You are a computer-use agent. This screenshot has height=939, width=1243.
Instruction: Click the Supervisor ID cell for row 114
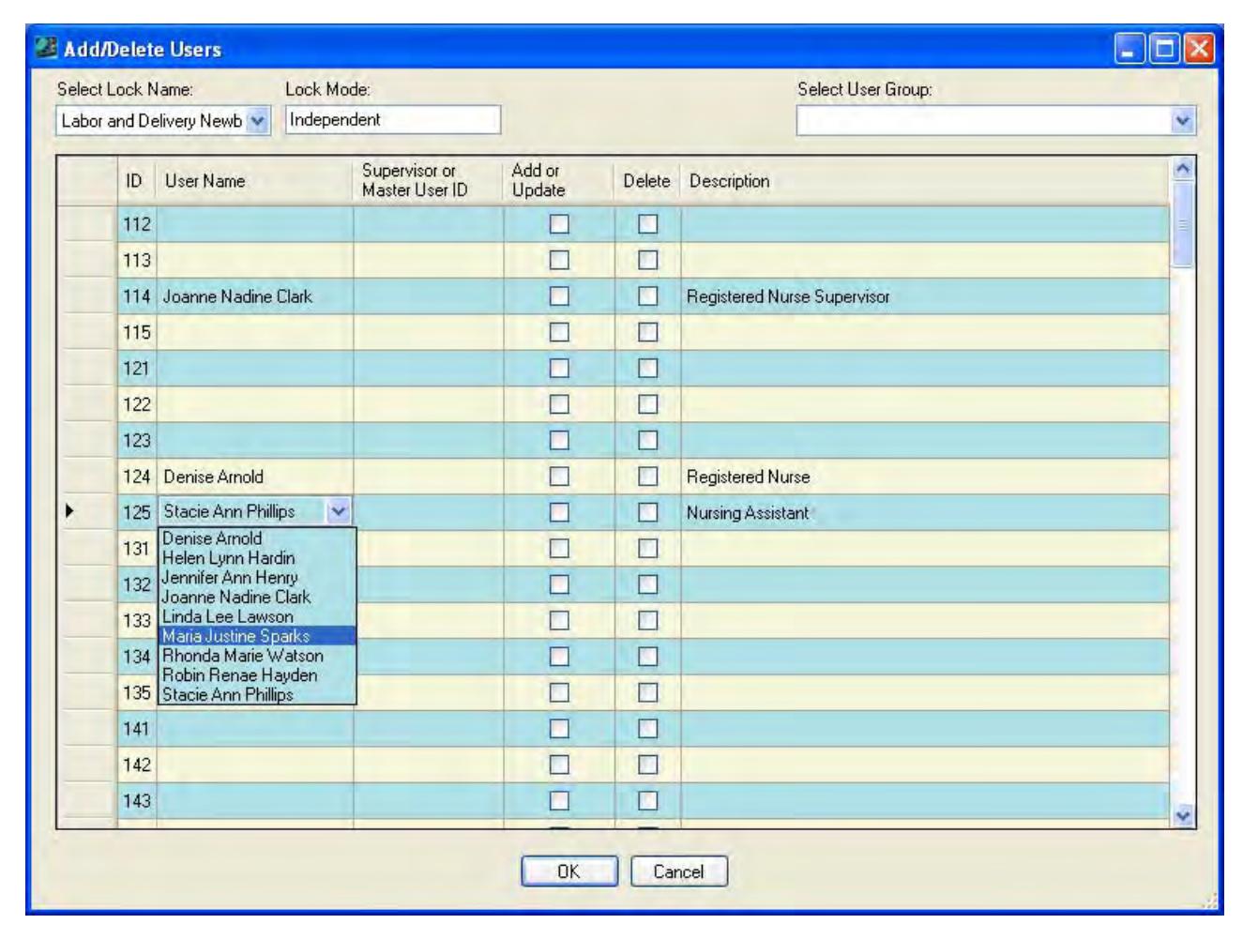pyautogui.click(x=429, y=296)
